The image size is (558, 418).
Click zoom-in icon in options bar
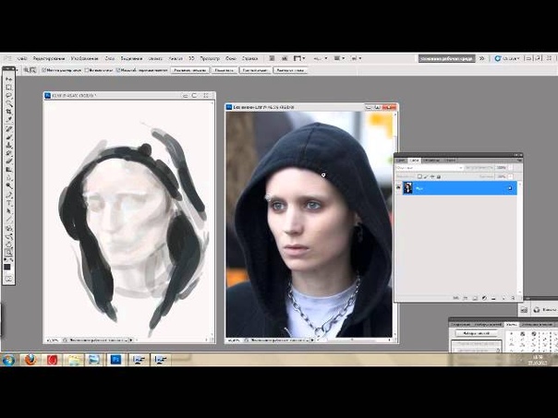click(x=27, y=70)
